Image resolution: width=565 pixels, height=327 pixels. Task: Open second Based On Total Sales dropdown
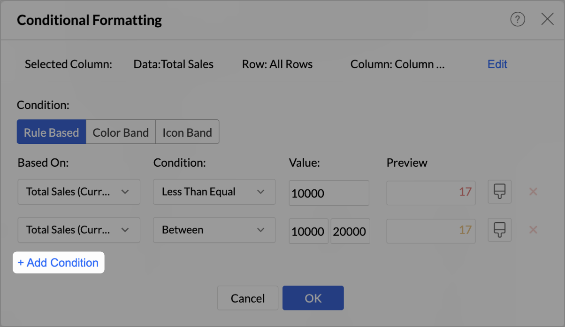pos(79,230)
